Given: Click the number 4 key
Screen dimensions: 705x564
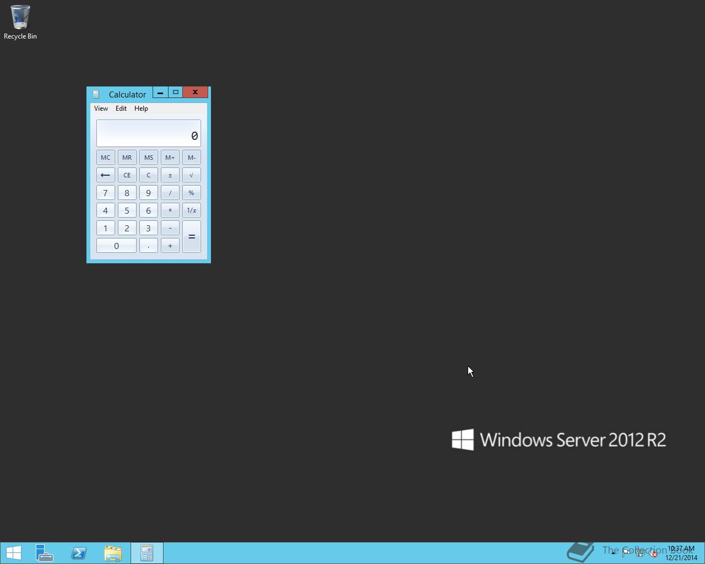Looking at the screenshot, I should tap(105, 210).
